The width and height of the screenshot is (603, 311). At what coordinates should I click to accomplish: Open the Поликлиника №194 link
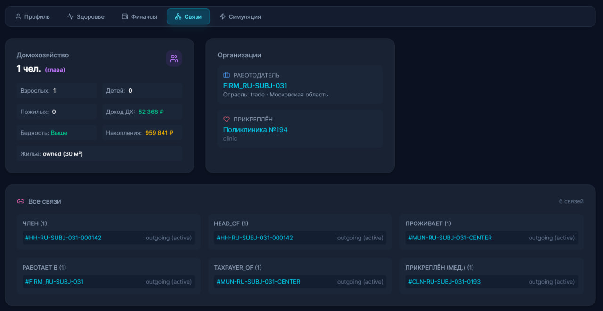[255, 130]
